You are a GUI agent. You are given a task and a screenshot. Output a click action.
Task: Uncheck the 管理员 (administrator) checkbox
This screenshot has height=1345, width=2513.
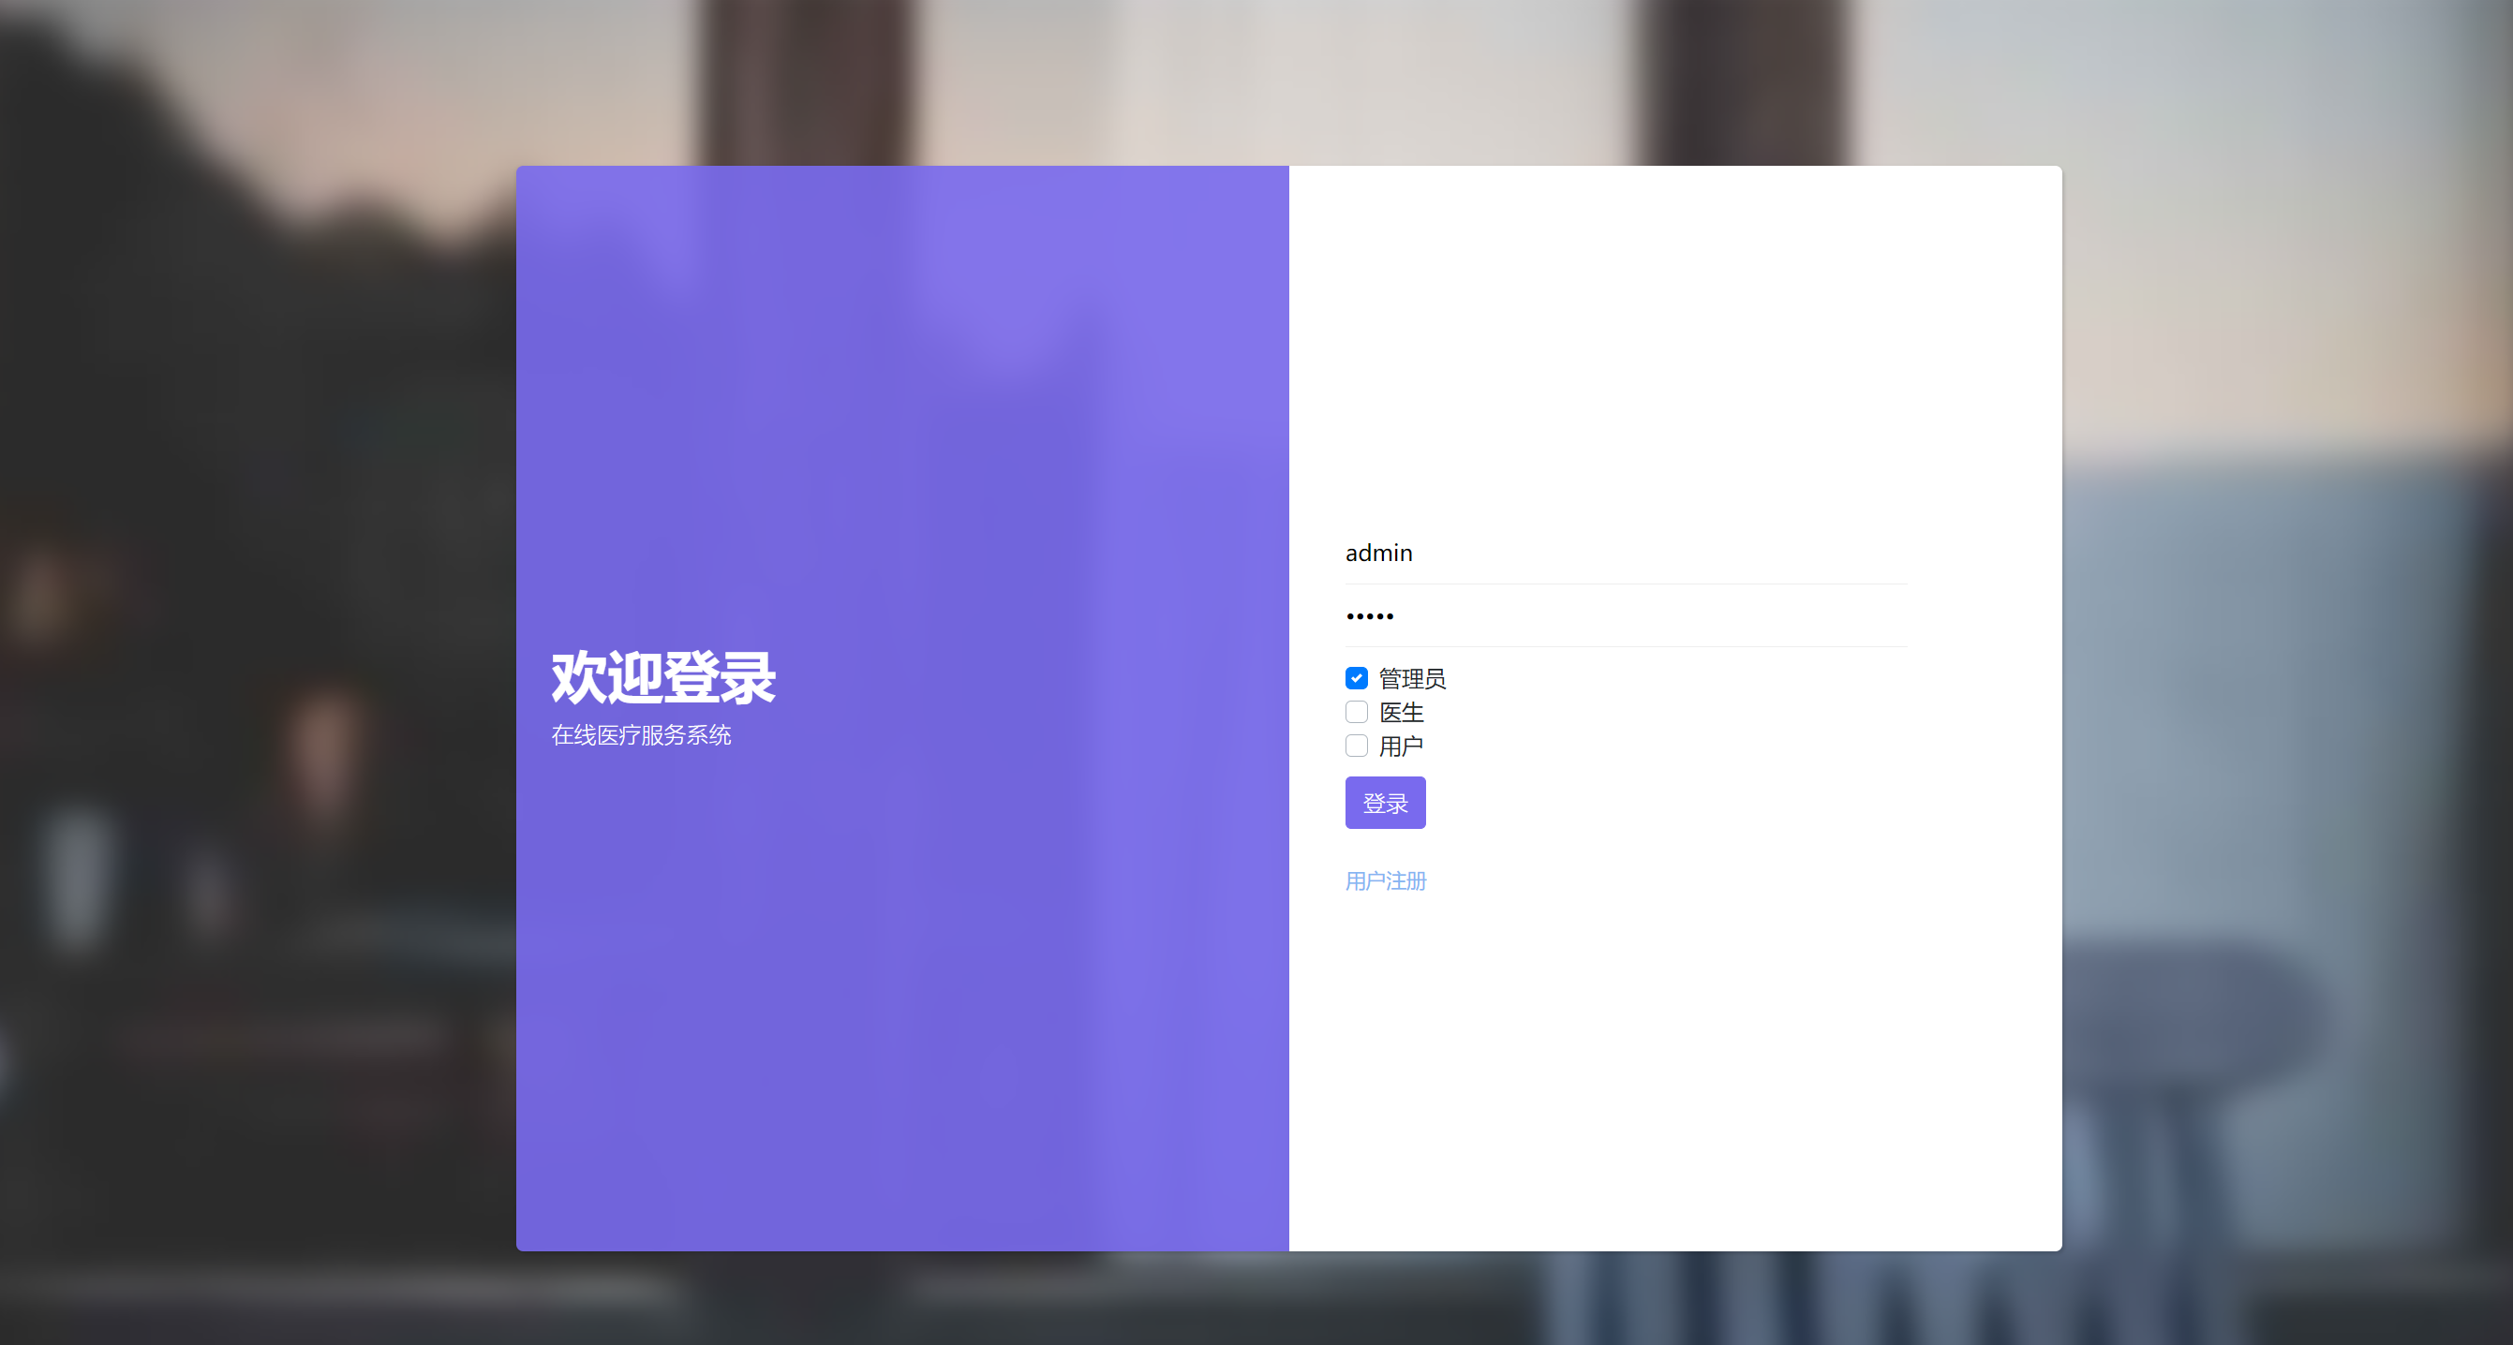pos(1356,678)
